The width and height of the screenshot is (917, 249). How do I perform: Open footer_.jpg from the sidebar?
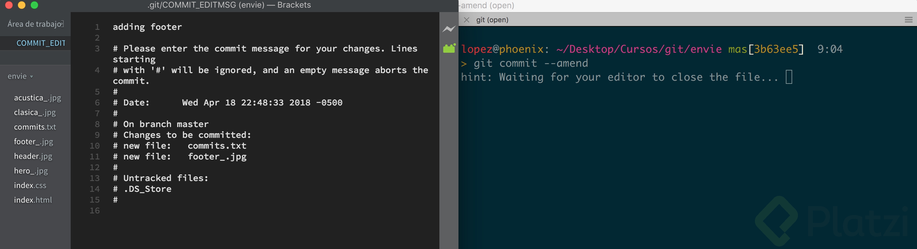pos(33,142)
